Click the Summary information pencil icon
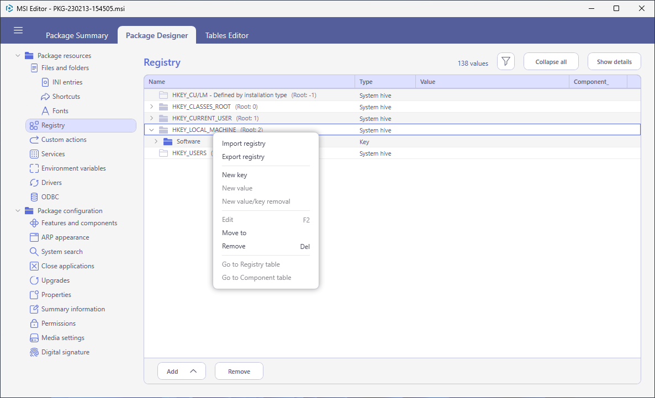Viewport: 655px width, 398px height. (x=34, y=309)
